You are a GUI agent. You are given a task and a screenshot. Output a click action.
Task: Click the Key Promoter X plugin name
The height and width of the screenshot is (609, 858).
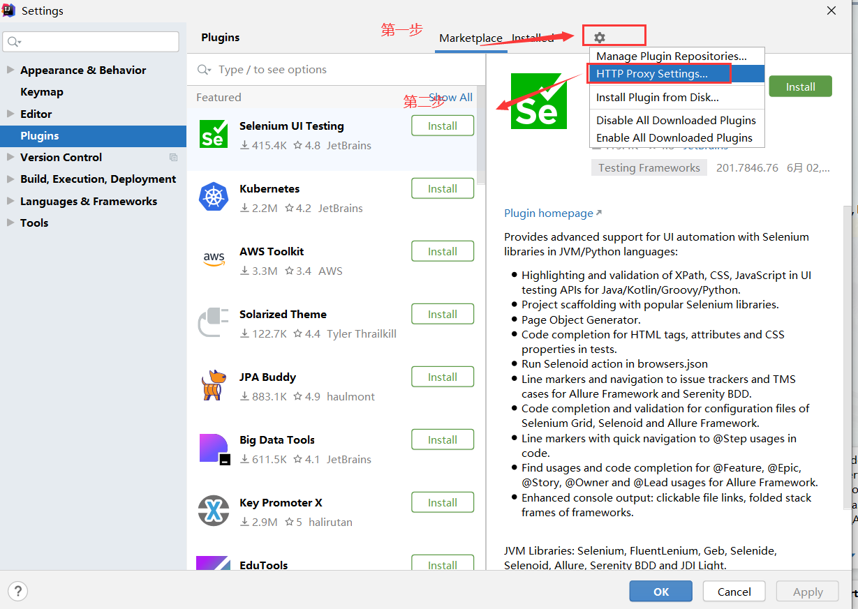pos(281,503)
